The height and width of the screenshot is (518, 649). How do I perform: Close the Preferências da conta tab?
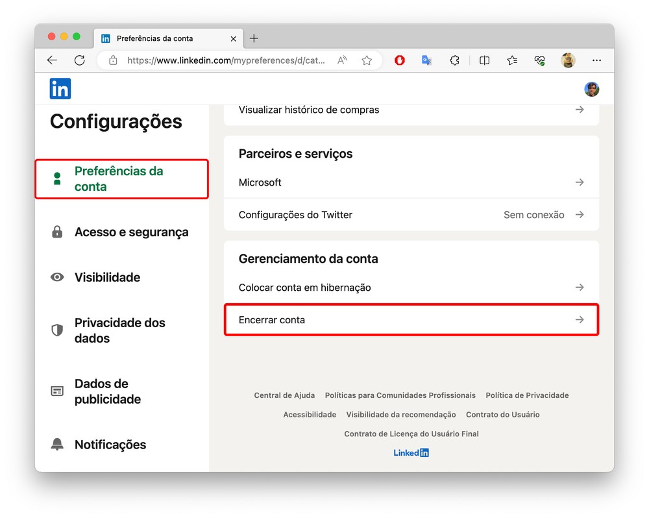tap(234, 38)
